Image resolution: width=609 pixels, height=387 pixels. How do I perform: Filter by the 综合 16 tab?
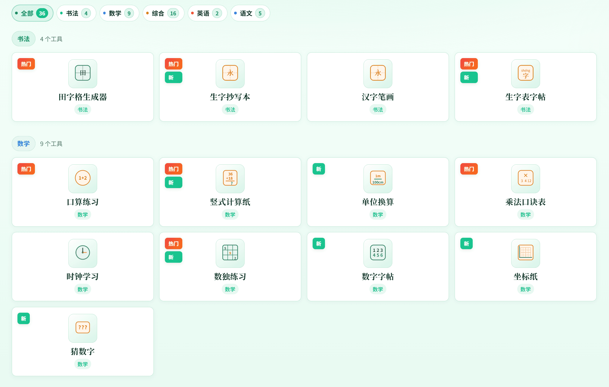click(163, 13)
